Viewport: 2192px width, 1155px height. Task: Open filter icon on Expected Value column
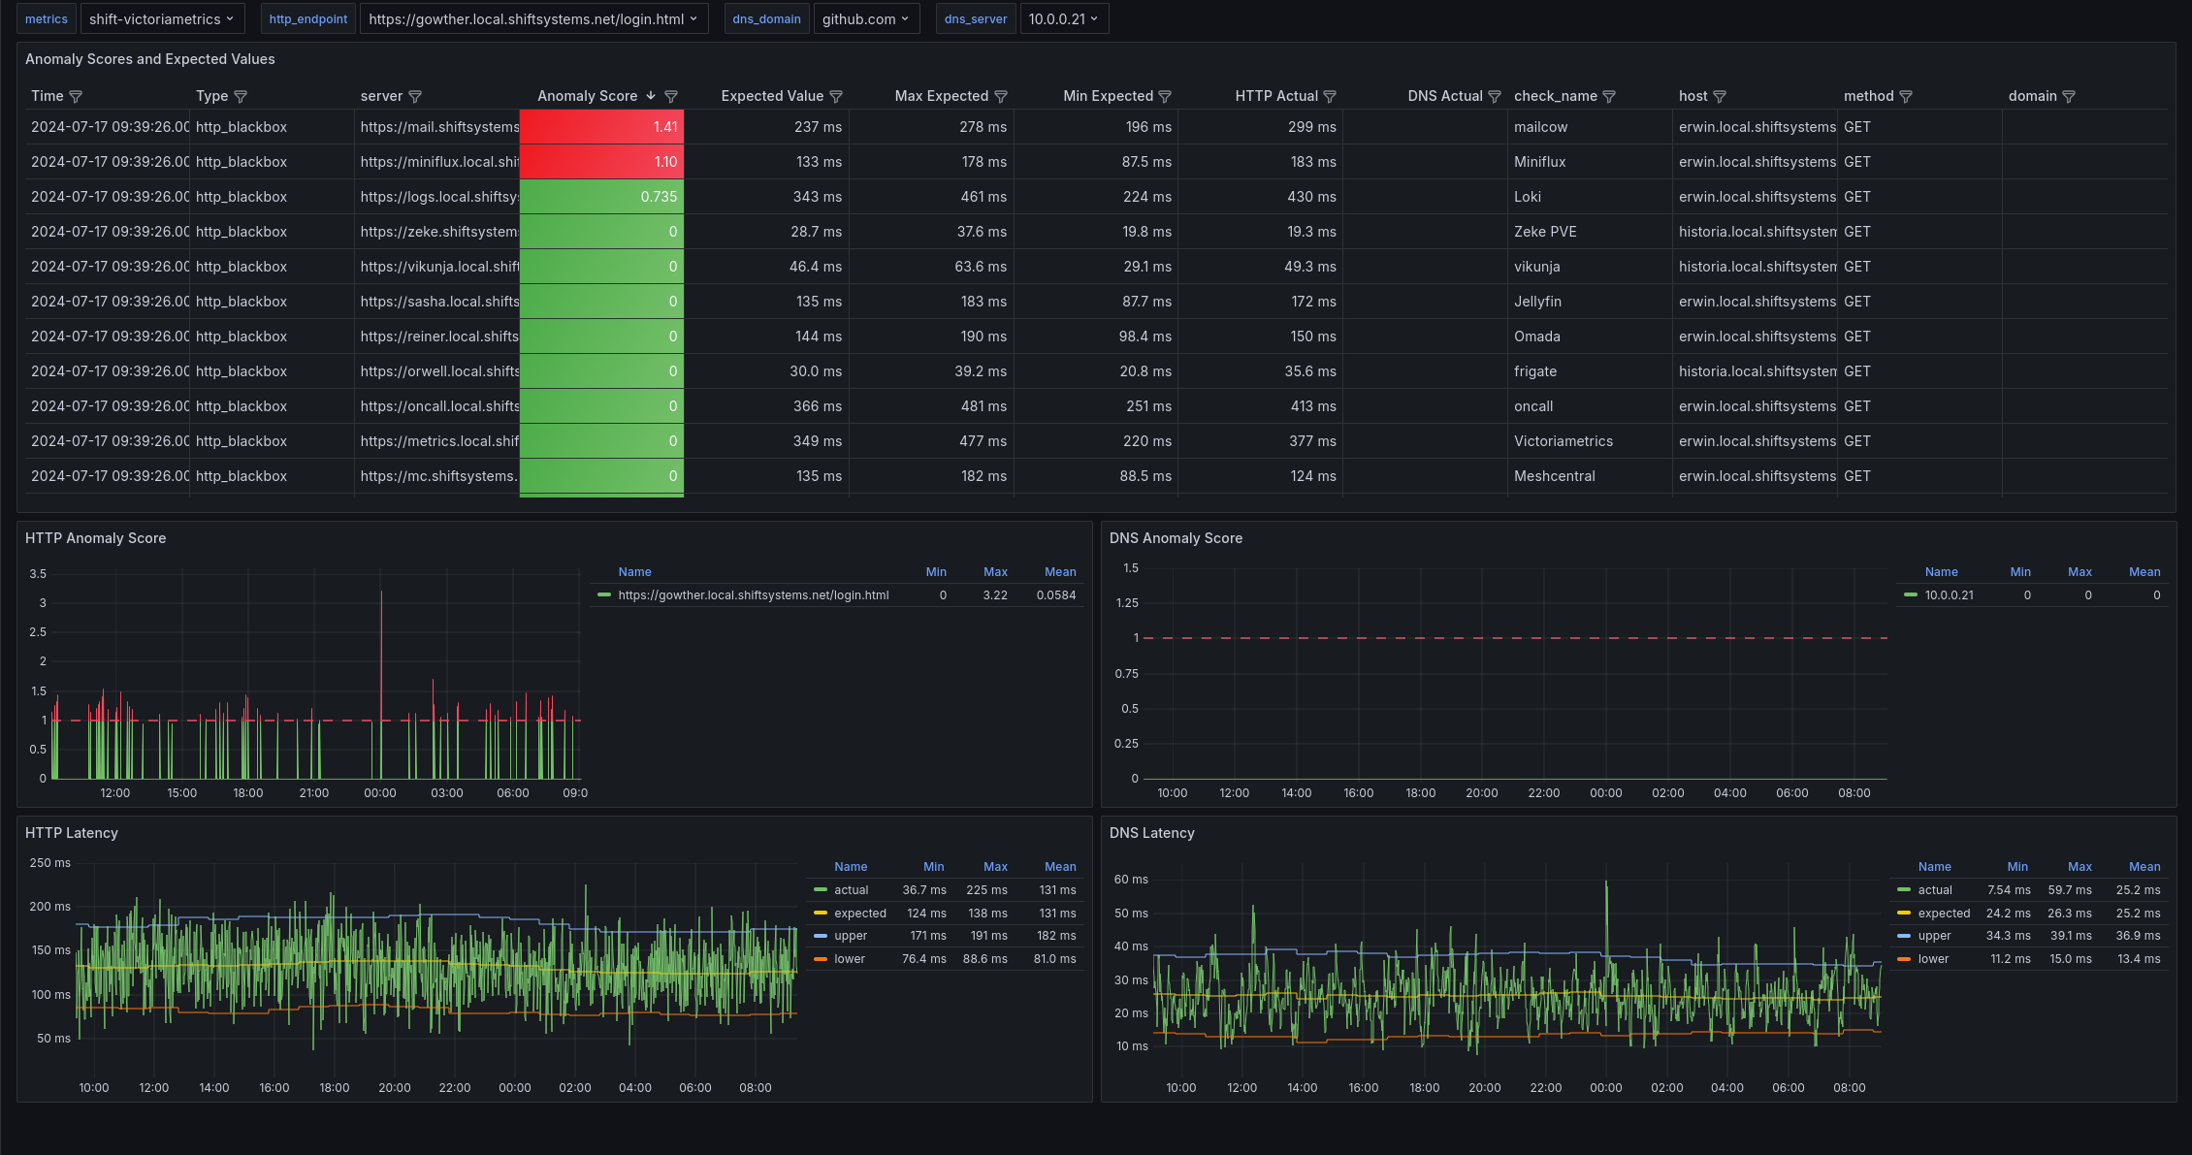[x=836, y=96]
